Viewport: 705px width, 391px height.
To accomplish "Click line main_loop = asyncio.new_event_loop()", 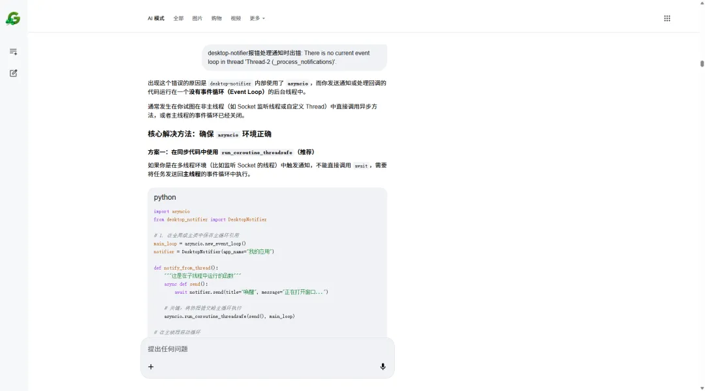I will (x=200, y=243).
